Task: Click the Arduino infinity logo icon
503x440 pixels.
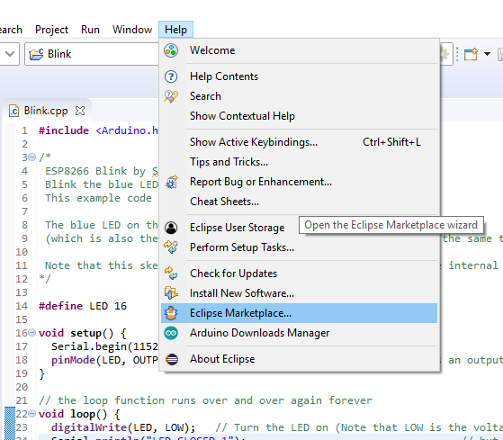Action: [171, 333]
